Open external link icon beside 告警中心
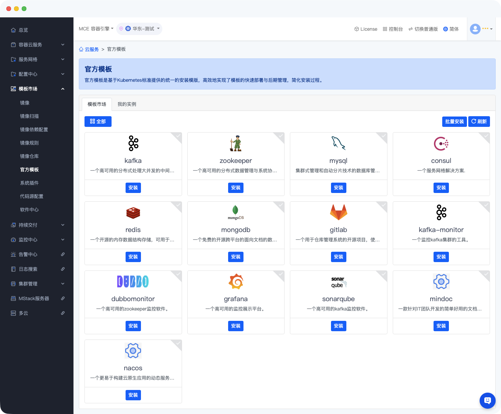The height and width of the screenshot is (414, 501). [x=63, y=254]
